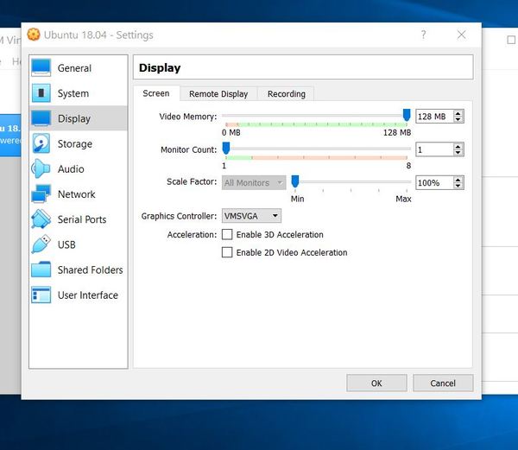The image size is (518, 450).
Task: Go to System settings category
Action: [78, 93]
